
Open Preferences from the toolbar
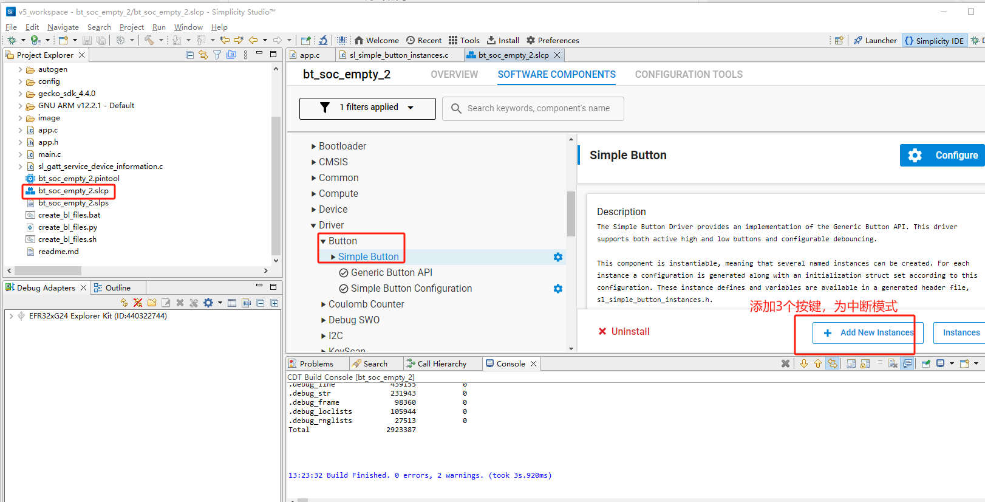(553, 40)
